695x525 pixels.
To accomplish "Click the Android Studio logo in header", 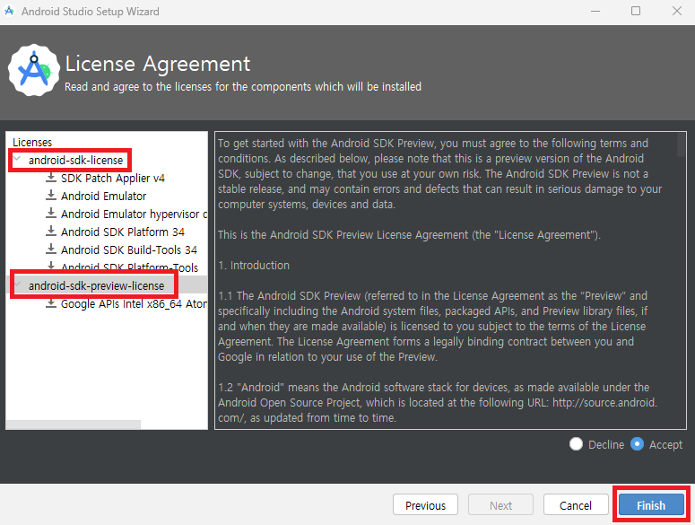I will click(x=34, y=70).
